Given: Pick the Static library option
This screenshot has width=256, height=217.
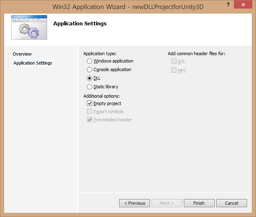Looking at the screenshot, I should coord(89,87).
